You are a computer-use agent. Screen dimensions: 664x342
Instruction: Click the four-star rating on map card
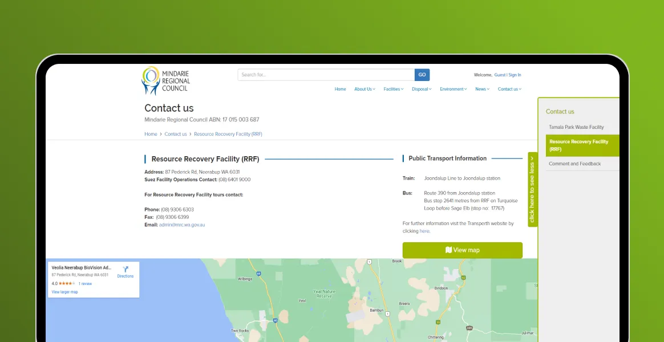click(67, 284)
